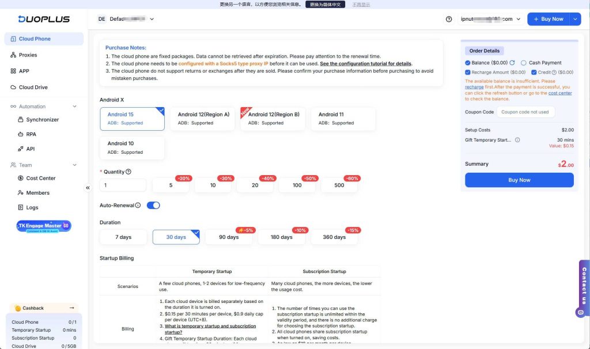
Task: Click the blue Buy Now button in Order Details
Action: [519, 180]
